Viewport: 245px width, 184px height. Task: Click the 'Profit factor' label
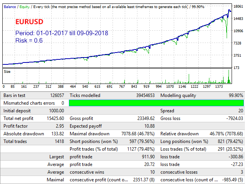[x=15, y=126]
